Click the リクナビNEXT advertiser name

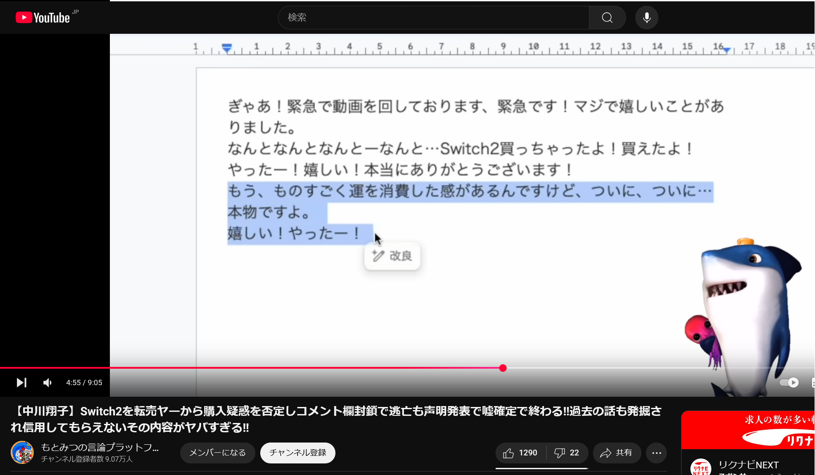749,465
